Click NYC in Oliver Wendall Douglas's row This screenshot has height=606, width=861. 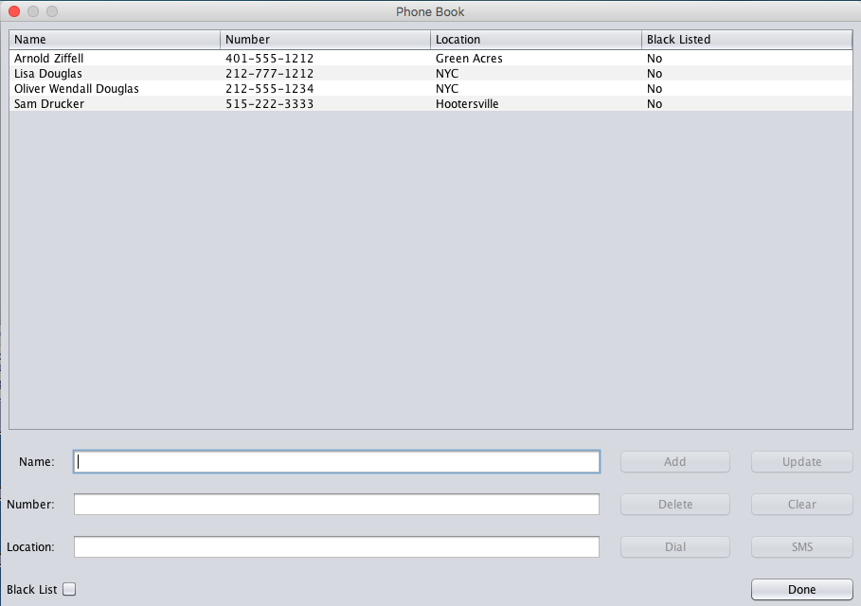pyautogui.click(x=447, y=88)
